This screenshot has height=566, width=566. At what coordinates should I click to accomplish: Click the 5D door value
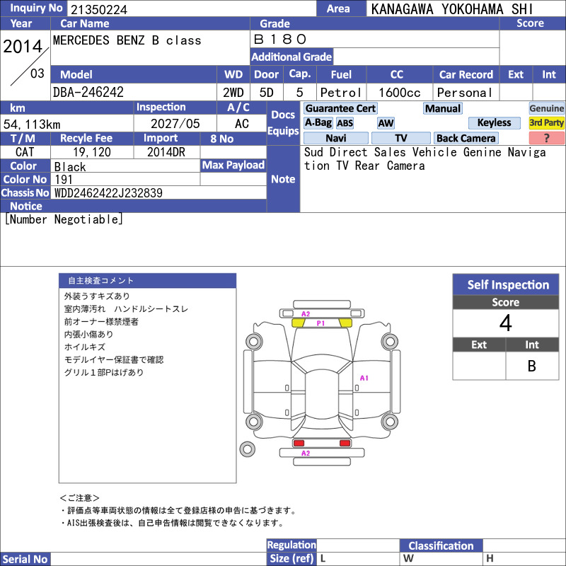click(x=267, y=93)
